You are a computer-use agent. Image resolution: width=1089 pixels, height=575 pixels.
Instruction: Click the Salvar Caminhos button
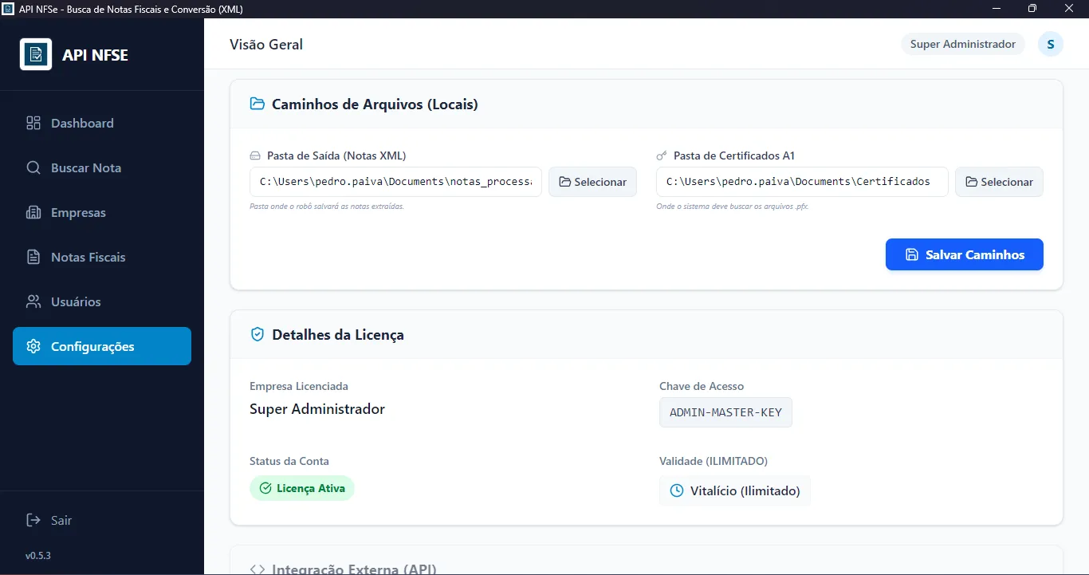tap(965, 254)
